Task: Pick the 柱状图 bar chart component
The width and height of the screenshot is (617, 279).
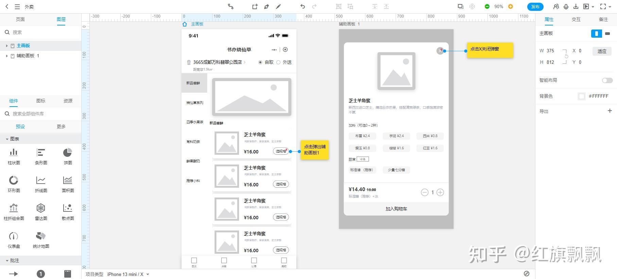Action: tap(14, 156)
